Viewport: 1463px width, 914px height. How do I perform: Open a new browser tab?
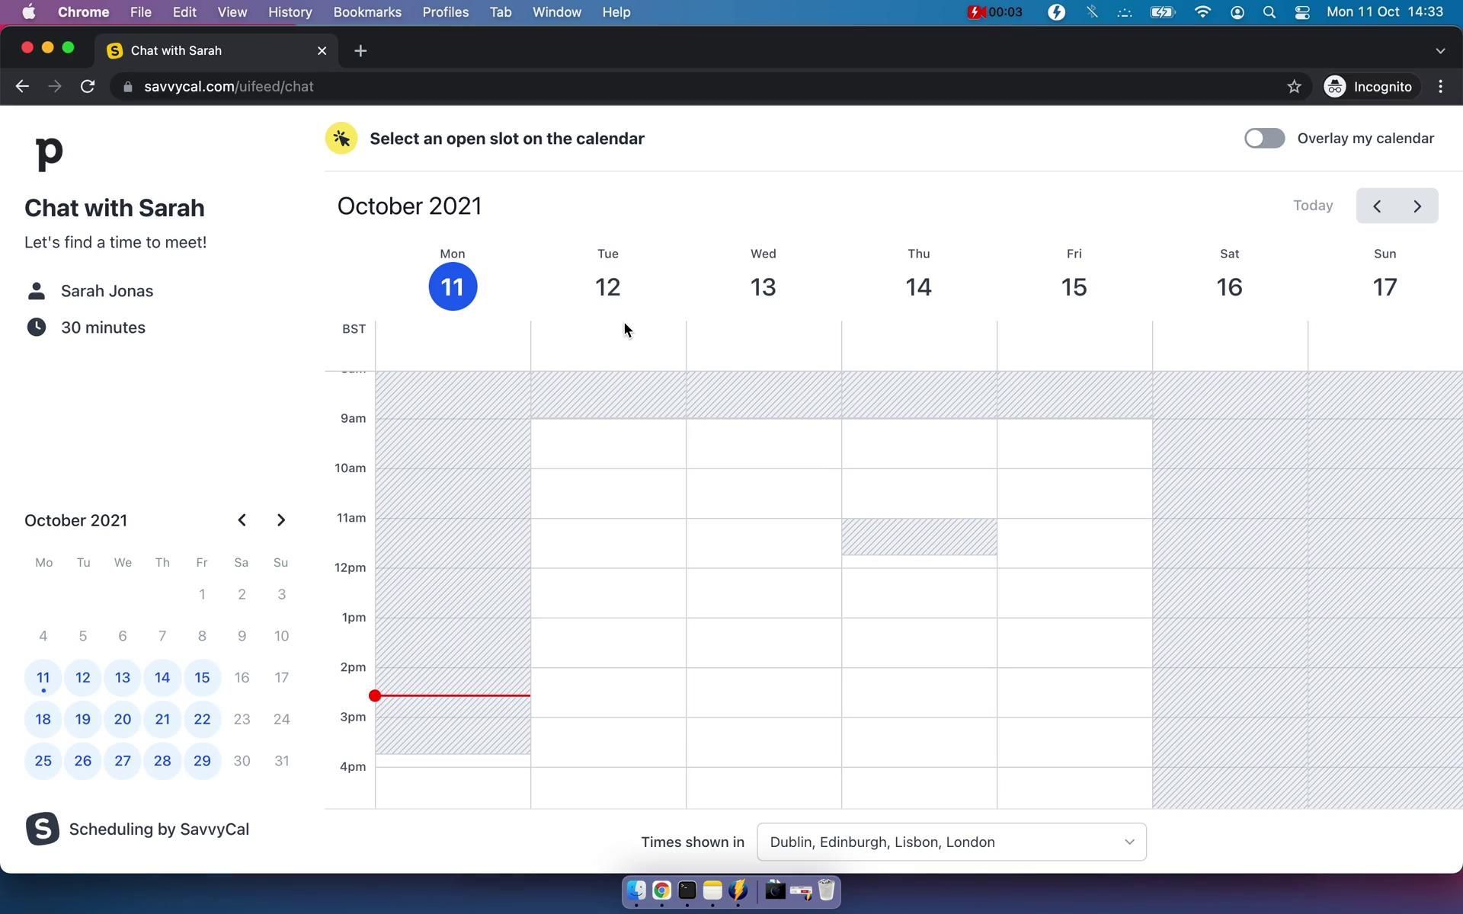pyautogui.click(x=360, y=51)
